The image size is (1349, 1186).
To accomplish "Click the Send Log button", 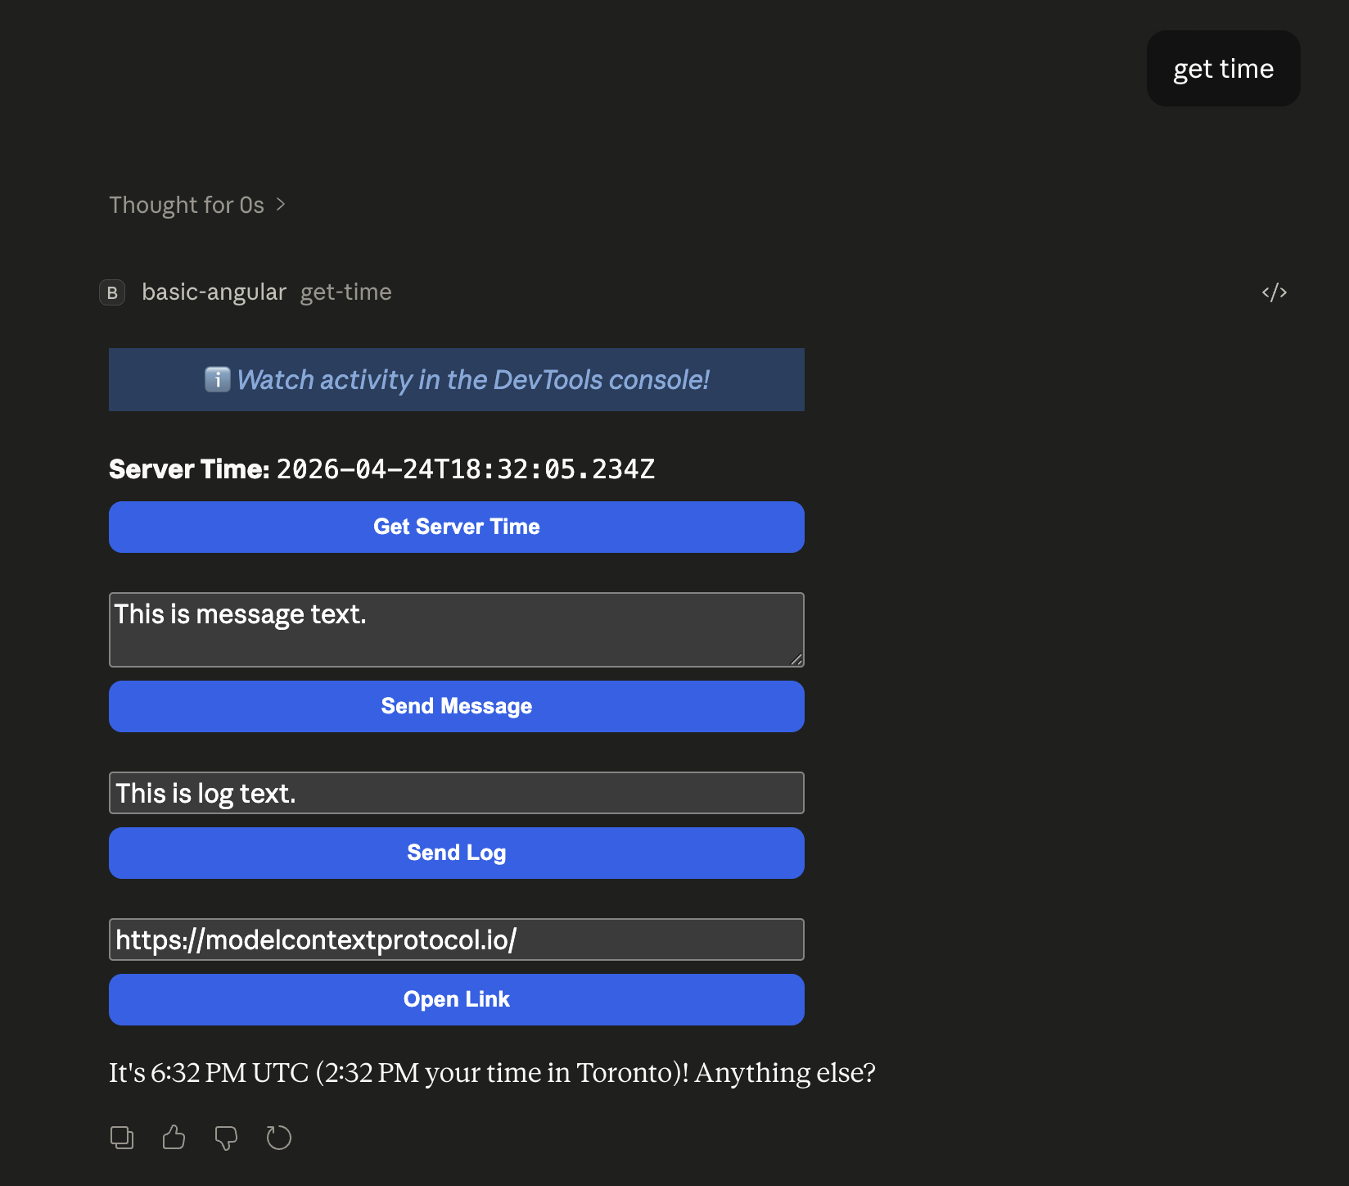I will 456,853.
